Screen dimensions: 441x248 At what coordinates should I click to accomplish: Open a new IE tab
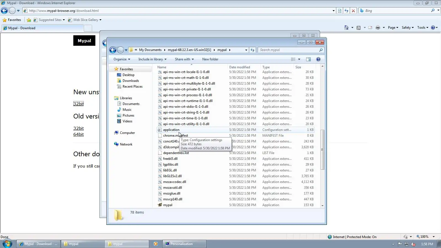click(x=88, y=28)
